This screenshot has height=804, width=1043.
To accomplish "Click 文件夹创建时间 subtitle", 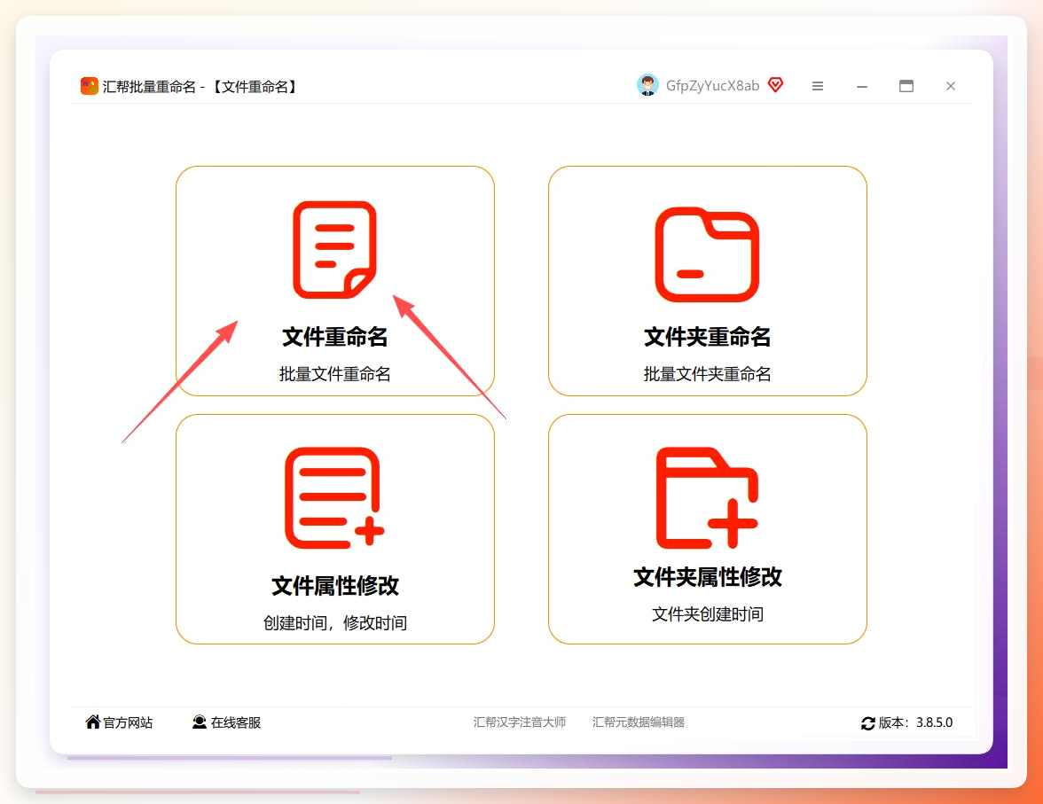I will click(x=707, y=613).
